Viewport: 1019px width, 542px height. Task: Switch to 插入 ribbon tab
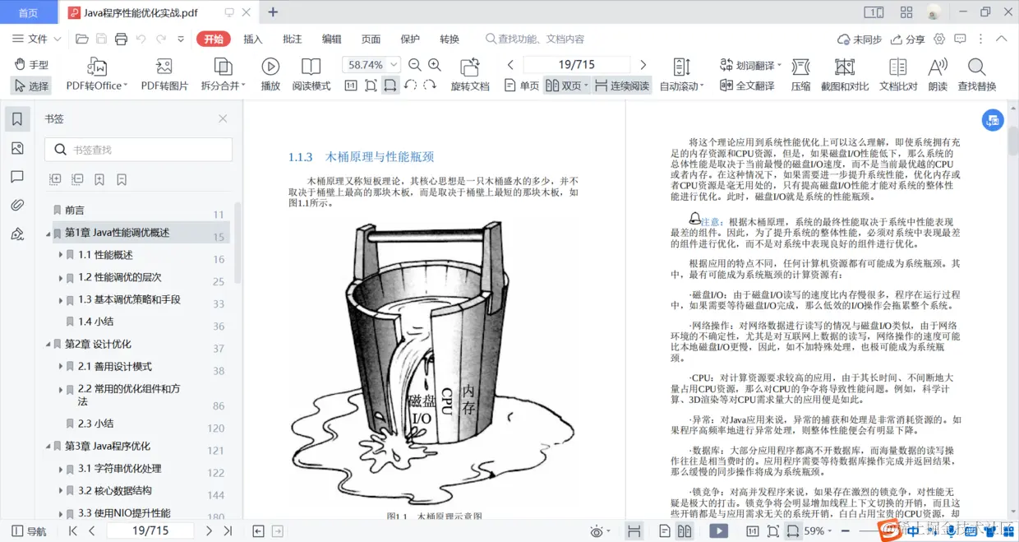tap(253, 39)
